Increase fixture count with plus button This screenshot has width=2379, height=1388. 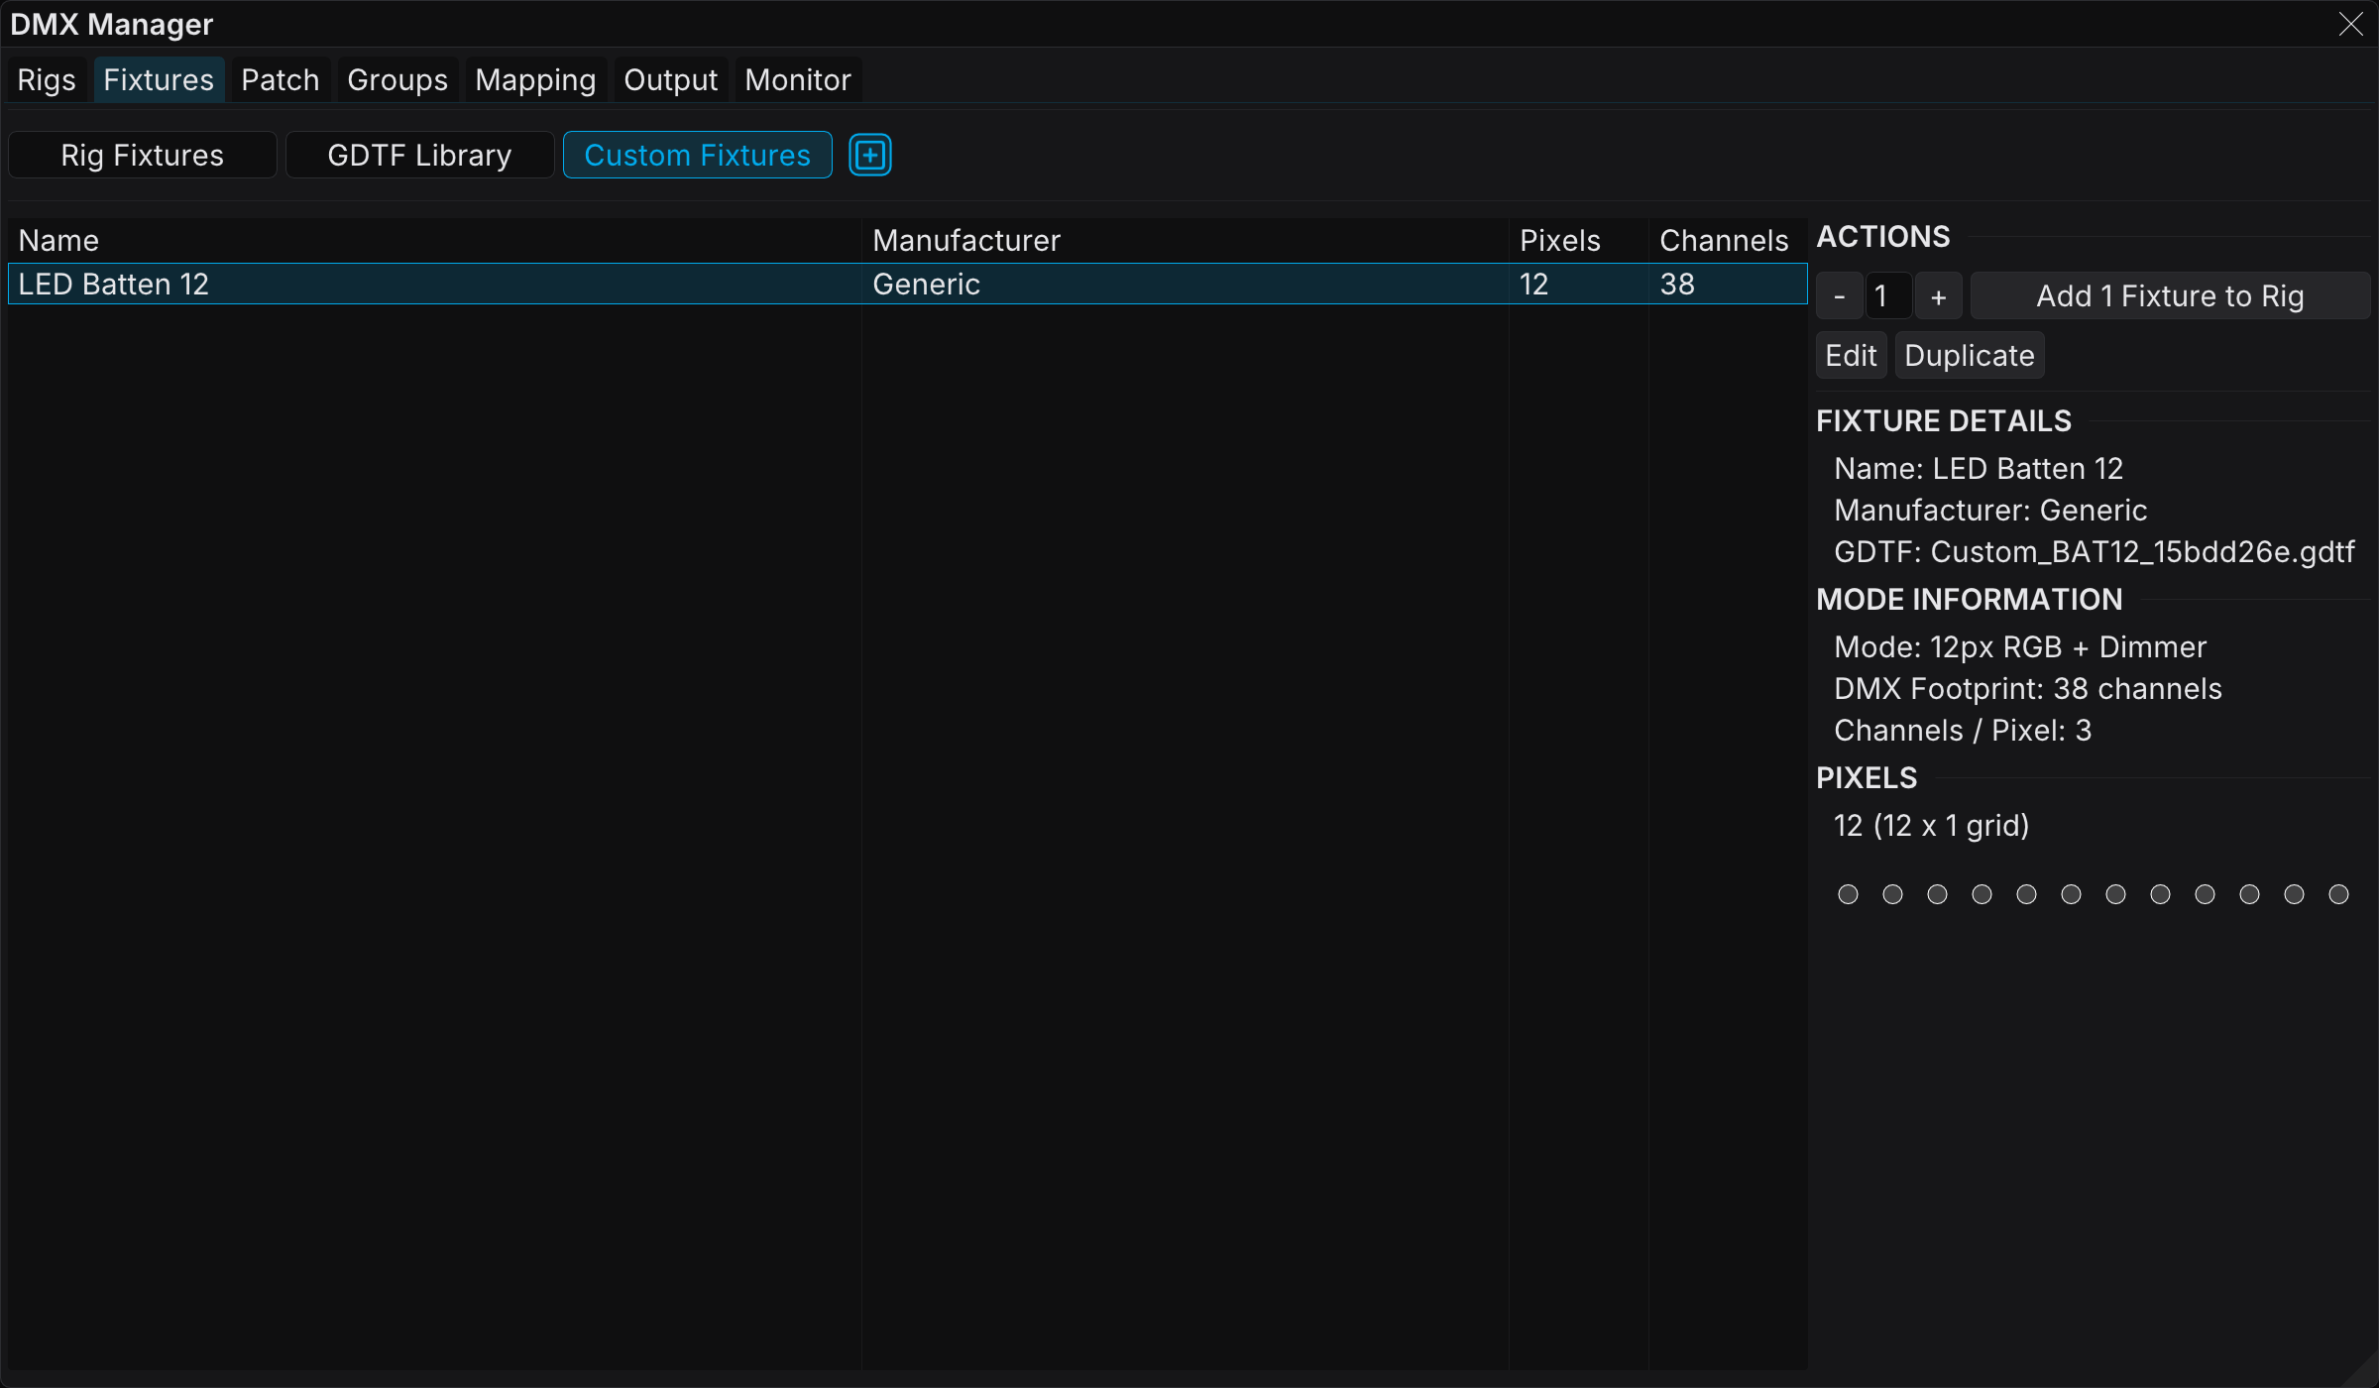point(1939,296)
